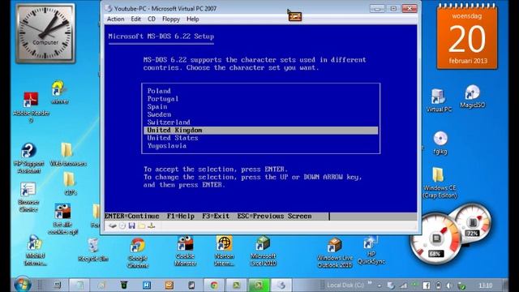The width and height of the screenshot is (519, 292).
Task: Select the Mobiel Internet desktop shortcut
Action: click(x=34, y=251)
